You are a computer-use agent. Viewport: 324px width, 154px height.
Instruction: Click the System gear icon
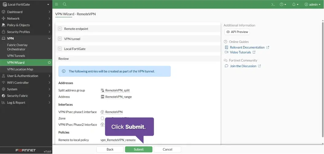tap(3, 89)
